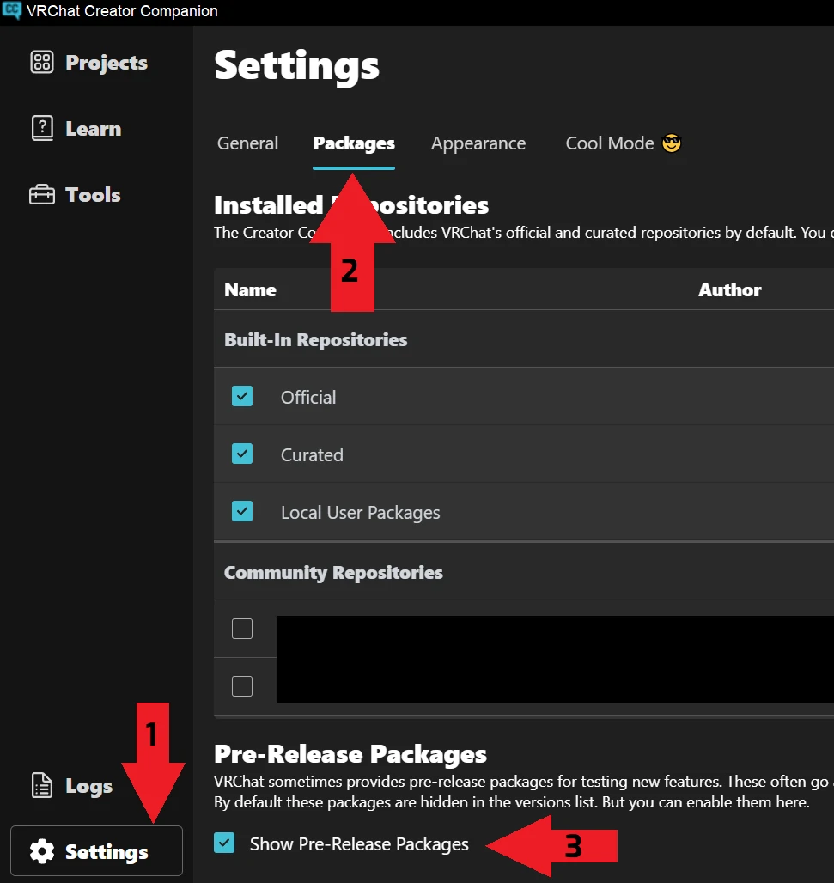Click the Tools toolbox icon
The height and width of the screenshot is (883, 834).
click(x=42, y=195)
